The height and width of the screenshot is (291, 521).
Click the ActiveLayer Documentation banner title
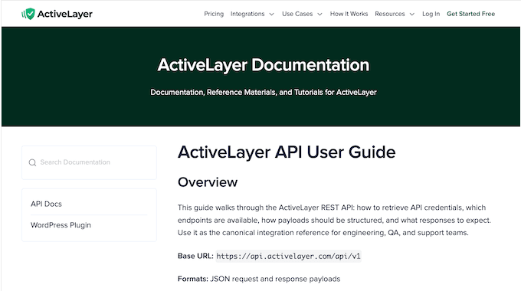264,65
